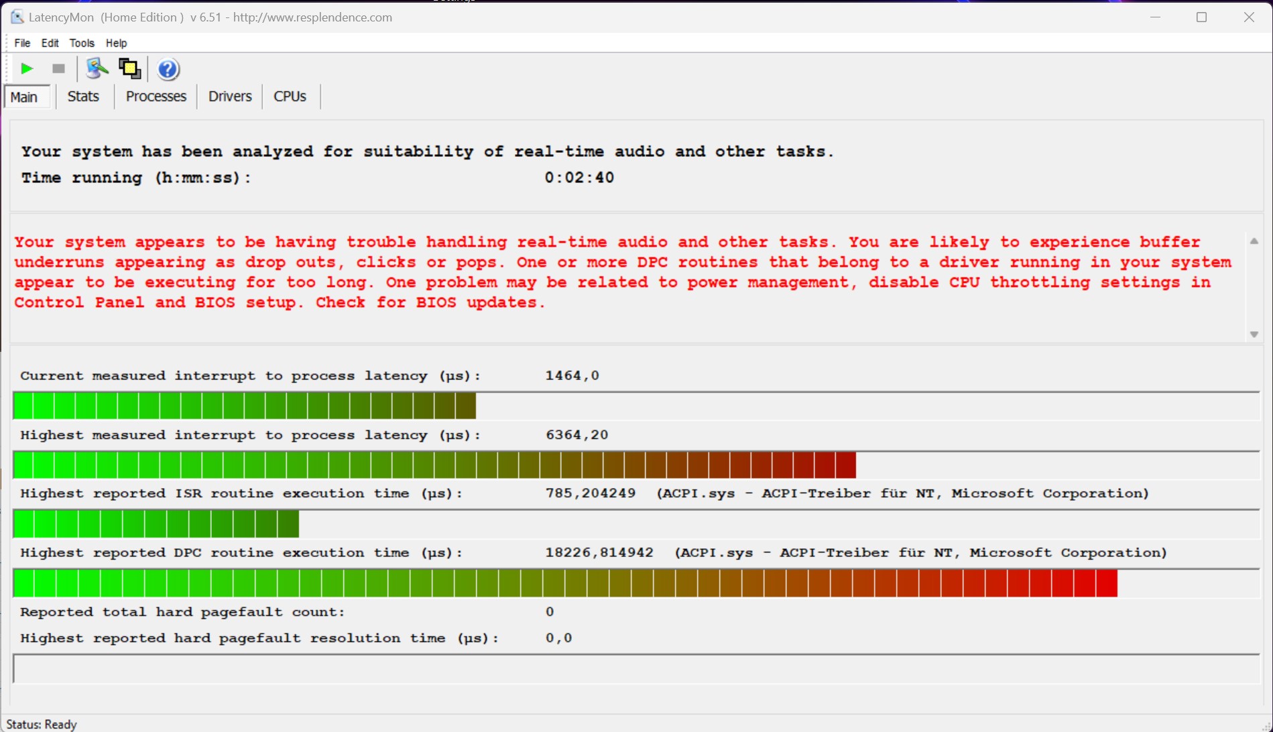Click the DPC time value 18226,814942
This screenshot has width=1273, height=732.
point(599,553)
